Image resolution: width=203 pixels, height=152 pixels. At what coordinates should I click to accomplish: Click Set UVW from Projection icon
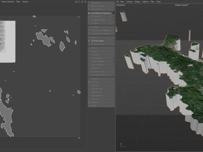click(89, 13)
